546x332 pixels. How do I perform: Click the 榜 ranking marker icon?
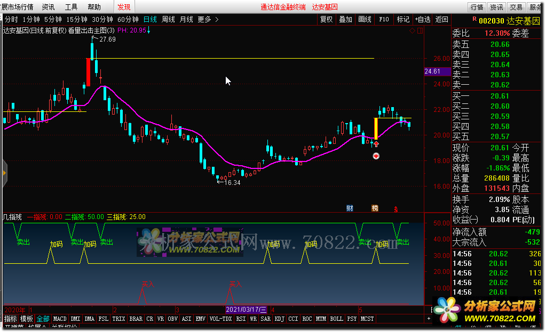[x=375, y=208]
